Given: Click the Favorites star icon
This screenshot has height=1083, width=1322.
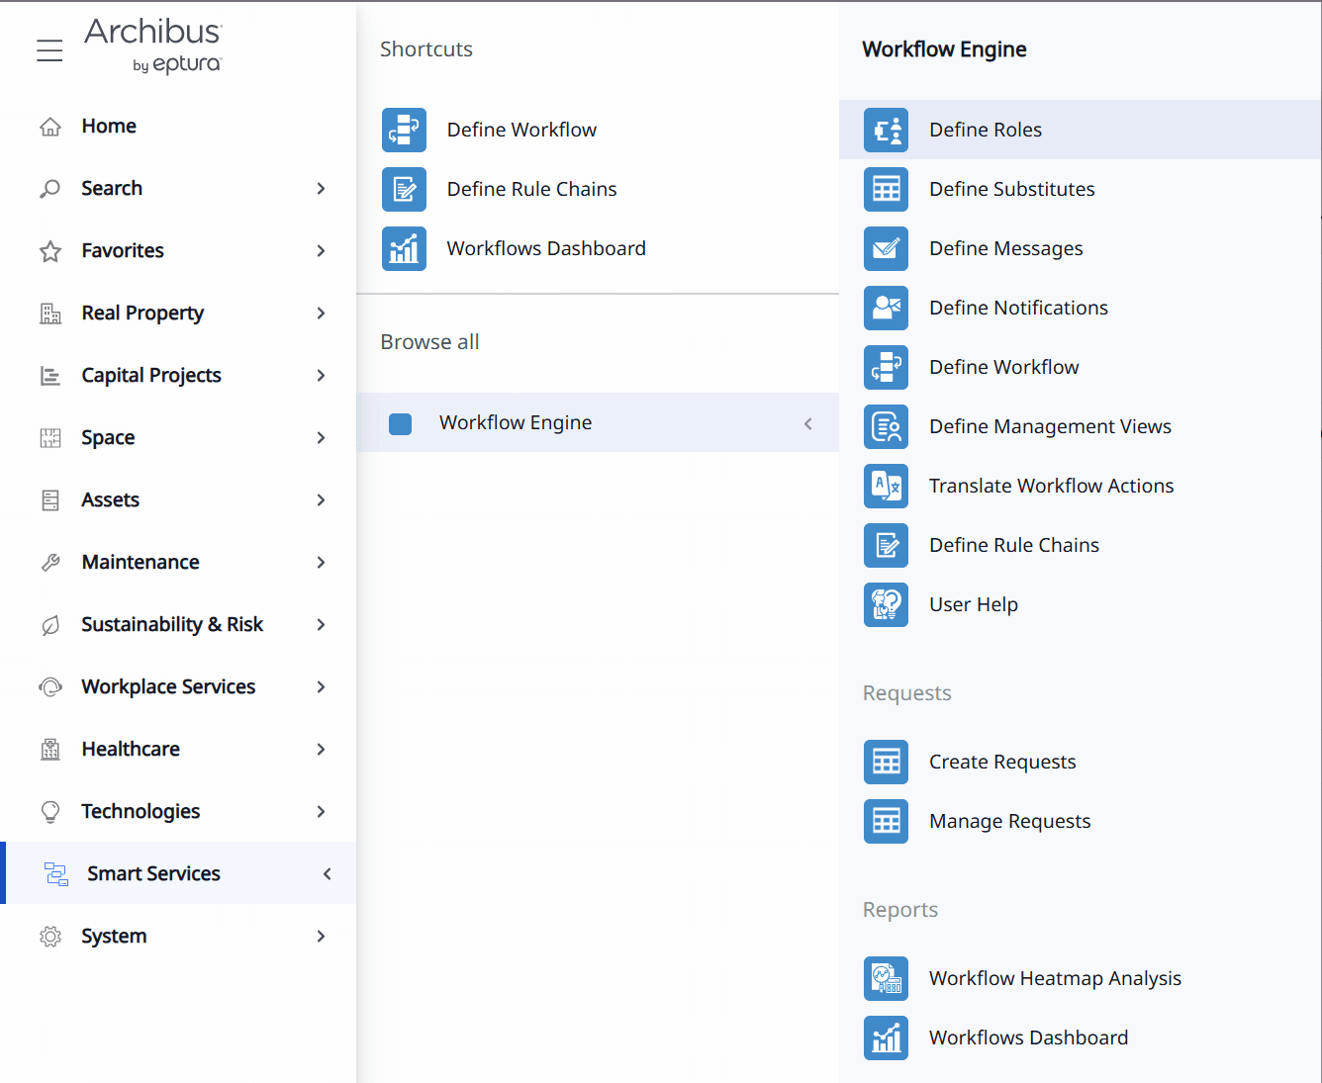Looking at the screenshot, I should pos(50,251).
